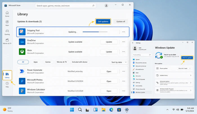
Task: Open more options for Microsoft Photos
Action: (124, 81)
